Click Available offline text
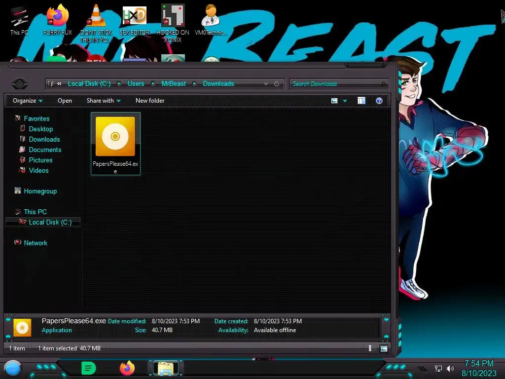Image resolution: width=505 pixels, height=379 pixels. click(x=275, y=330)
